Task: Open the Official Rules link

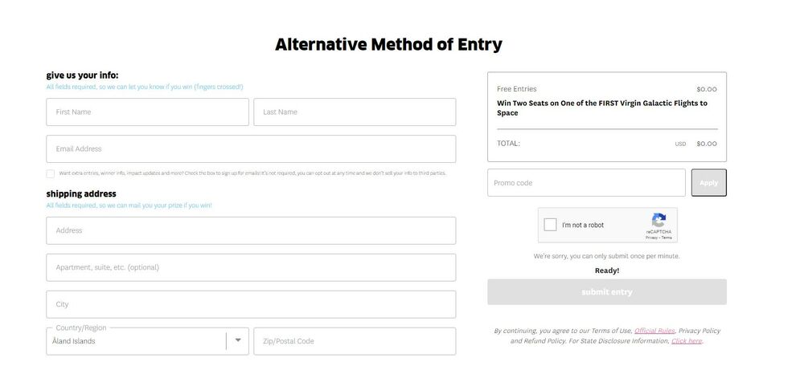Action: tap(654, 331)
